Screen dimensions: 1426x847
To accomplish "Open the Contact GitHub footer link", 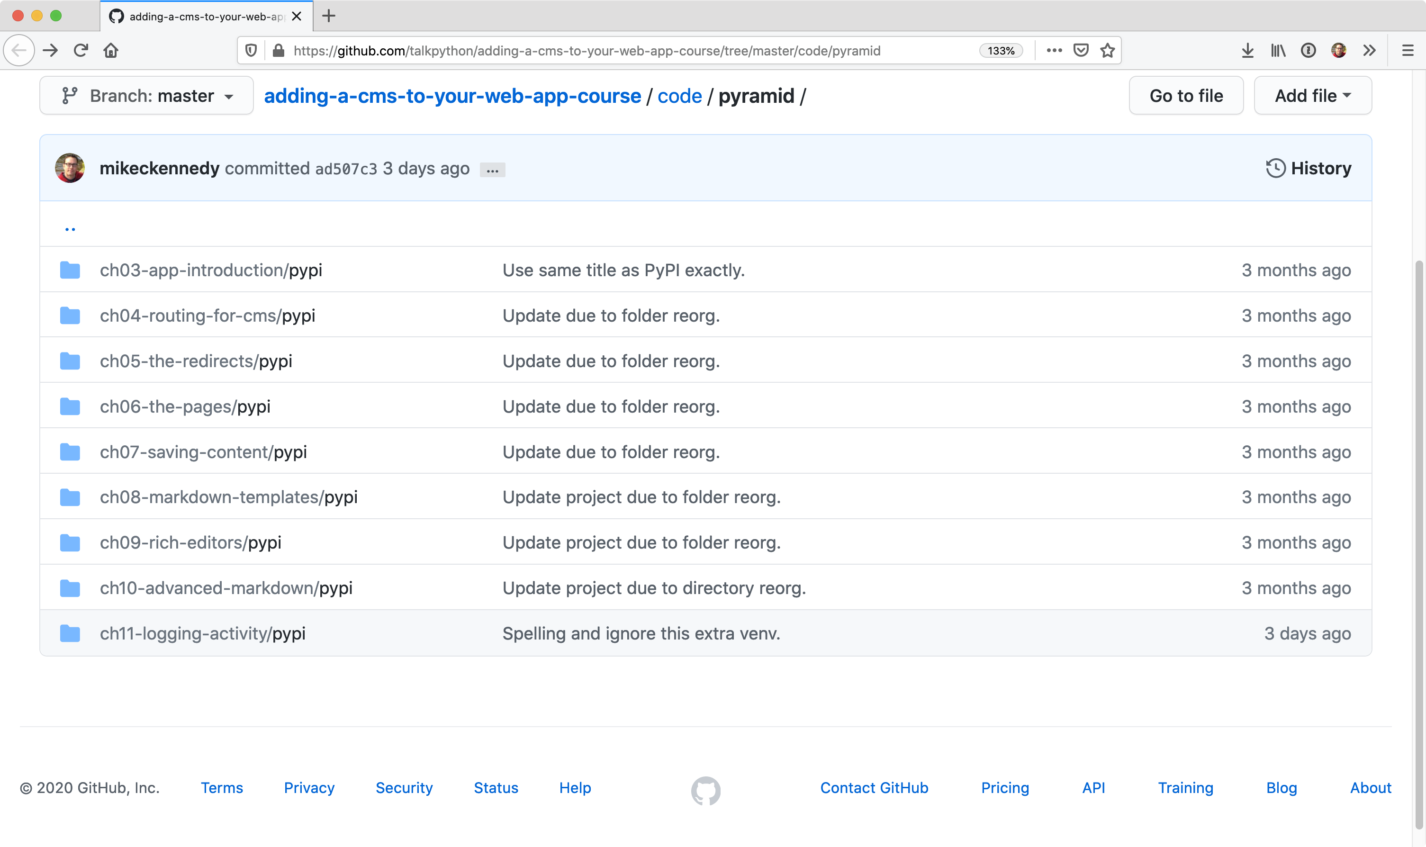I will [x=874, y=788].
